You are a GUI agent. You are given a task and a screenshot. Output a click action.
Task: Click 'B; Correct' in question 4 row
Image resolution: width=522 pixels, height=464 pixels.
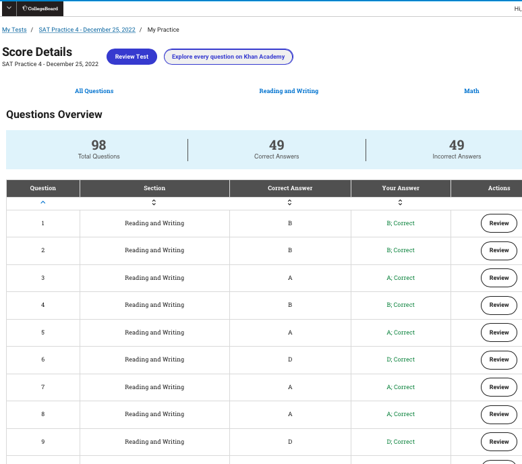pos(401,305)
